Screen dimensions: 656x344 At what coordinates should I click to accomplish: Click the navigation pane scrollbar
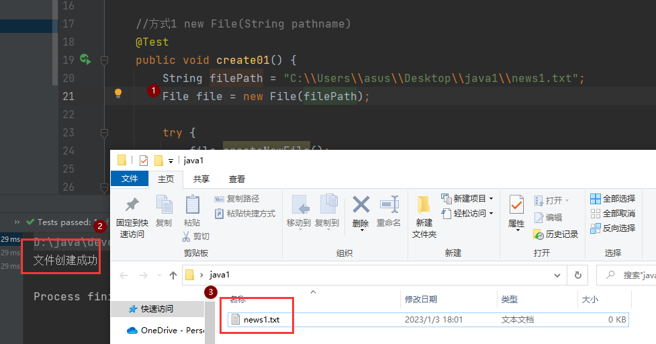(209, 322)
